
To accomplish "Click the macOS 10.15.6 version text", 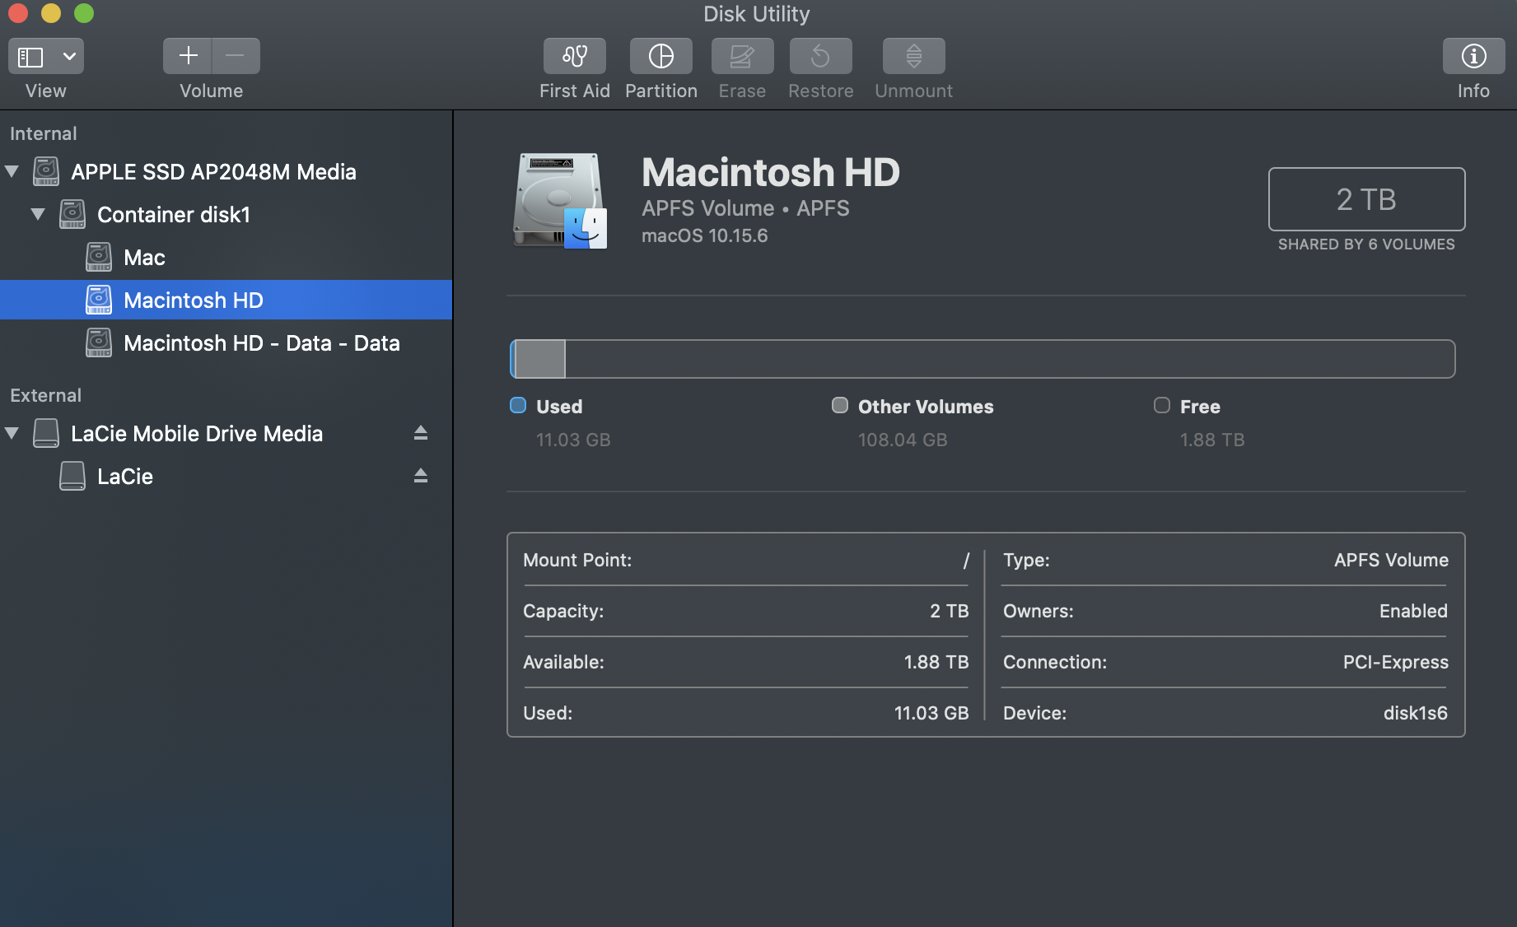I will coord(705,236).
